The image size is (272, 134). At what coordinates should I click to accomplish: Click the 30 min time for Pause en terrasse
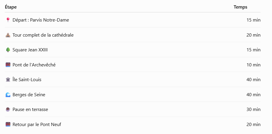pos(253,110)
